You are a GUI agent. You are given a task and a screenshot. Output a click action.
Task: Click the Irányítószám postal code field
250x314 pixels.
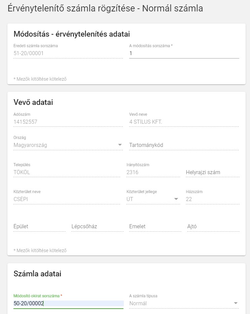[153, 172]
